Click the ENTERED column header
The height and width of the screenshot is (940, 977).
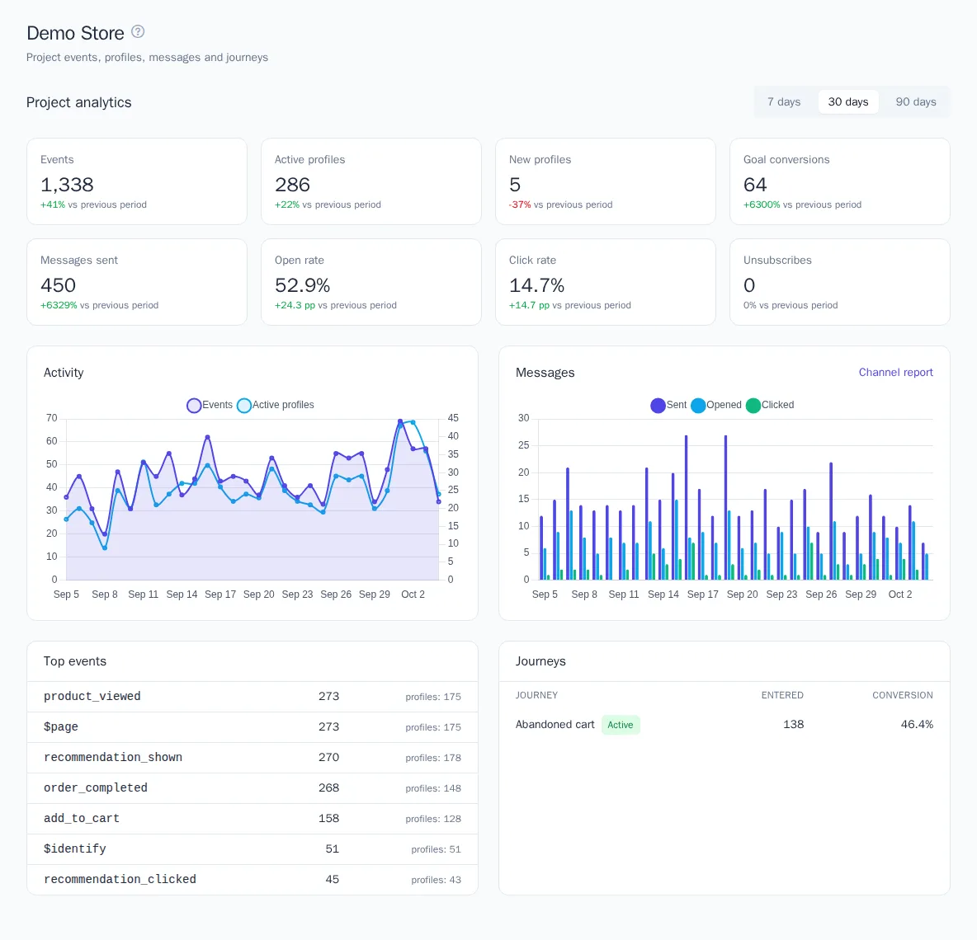coord(782,695)
